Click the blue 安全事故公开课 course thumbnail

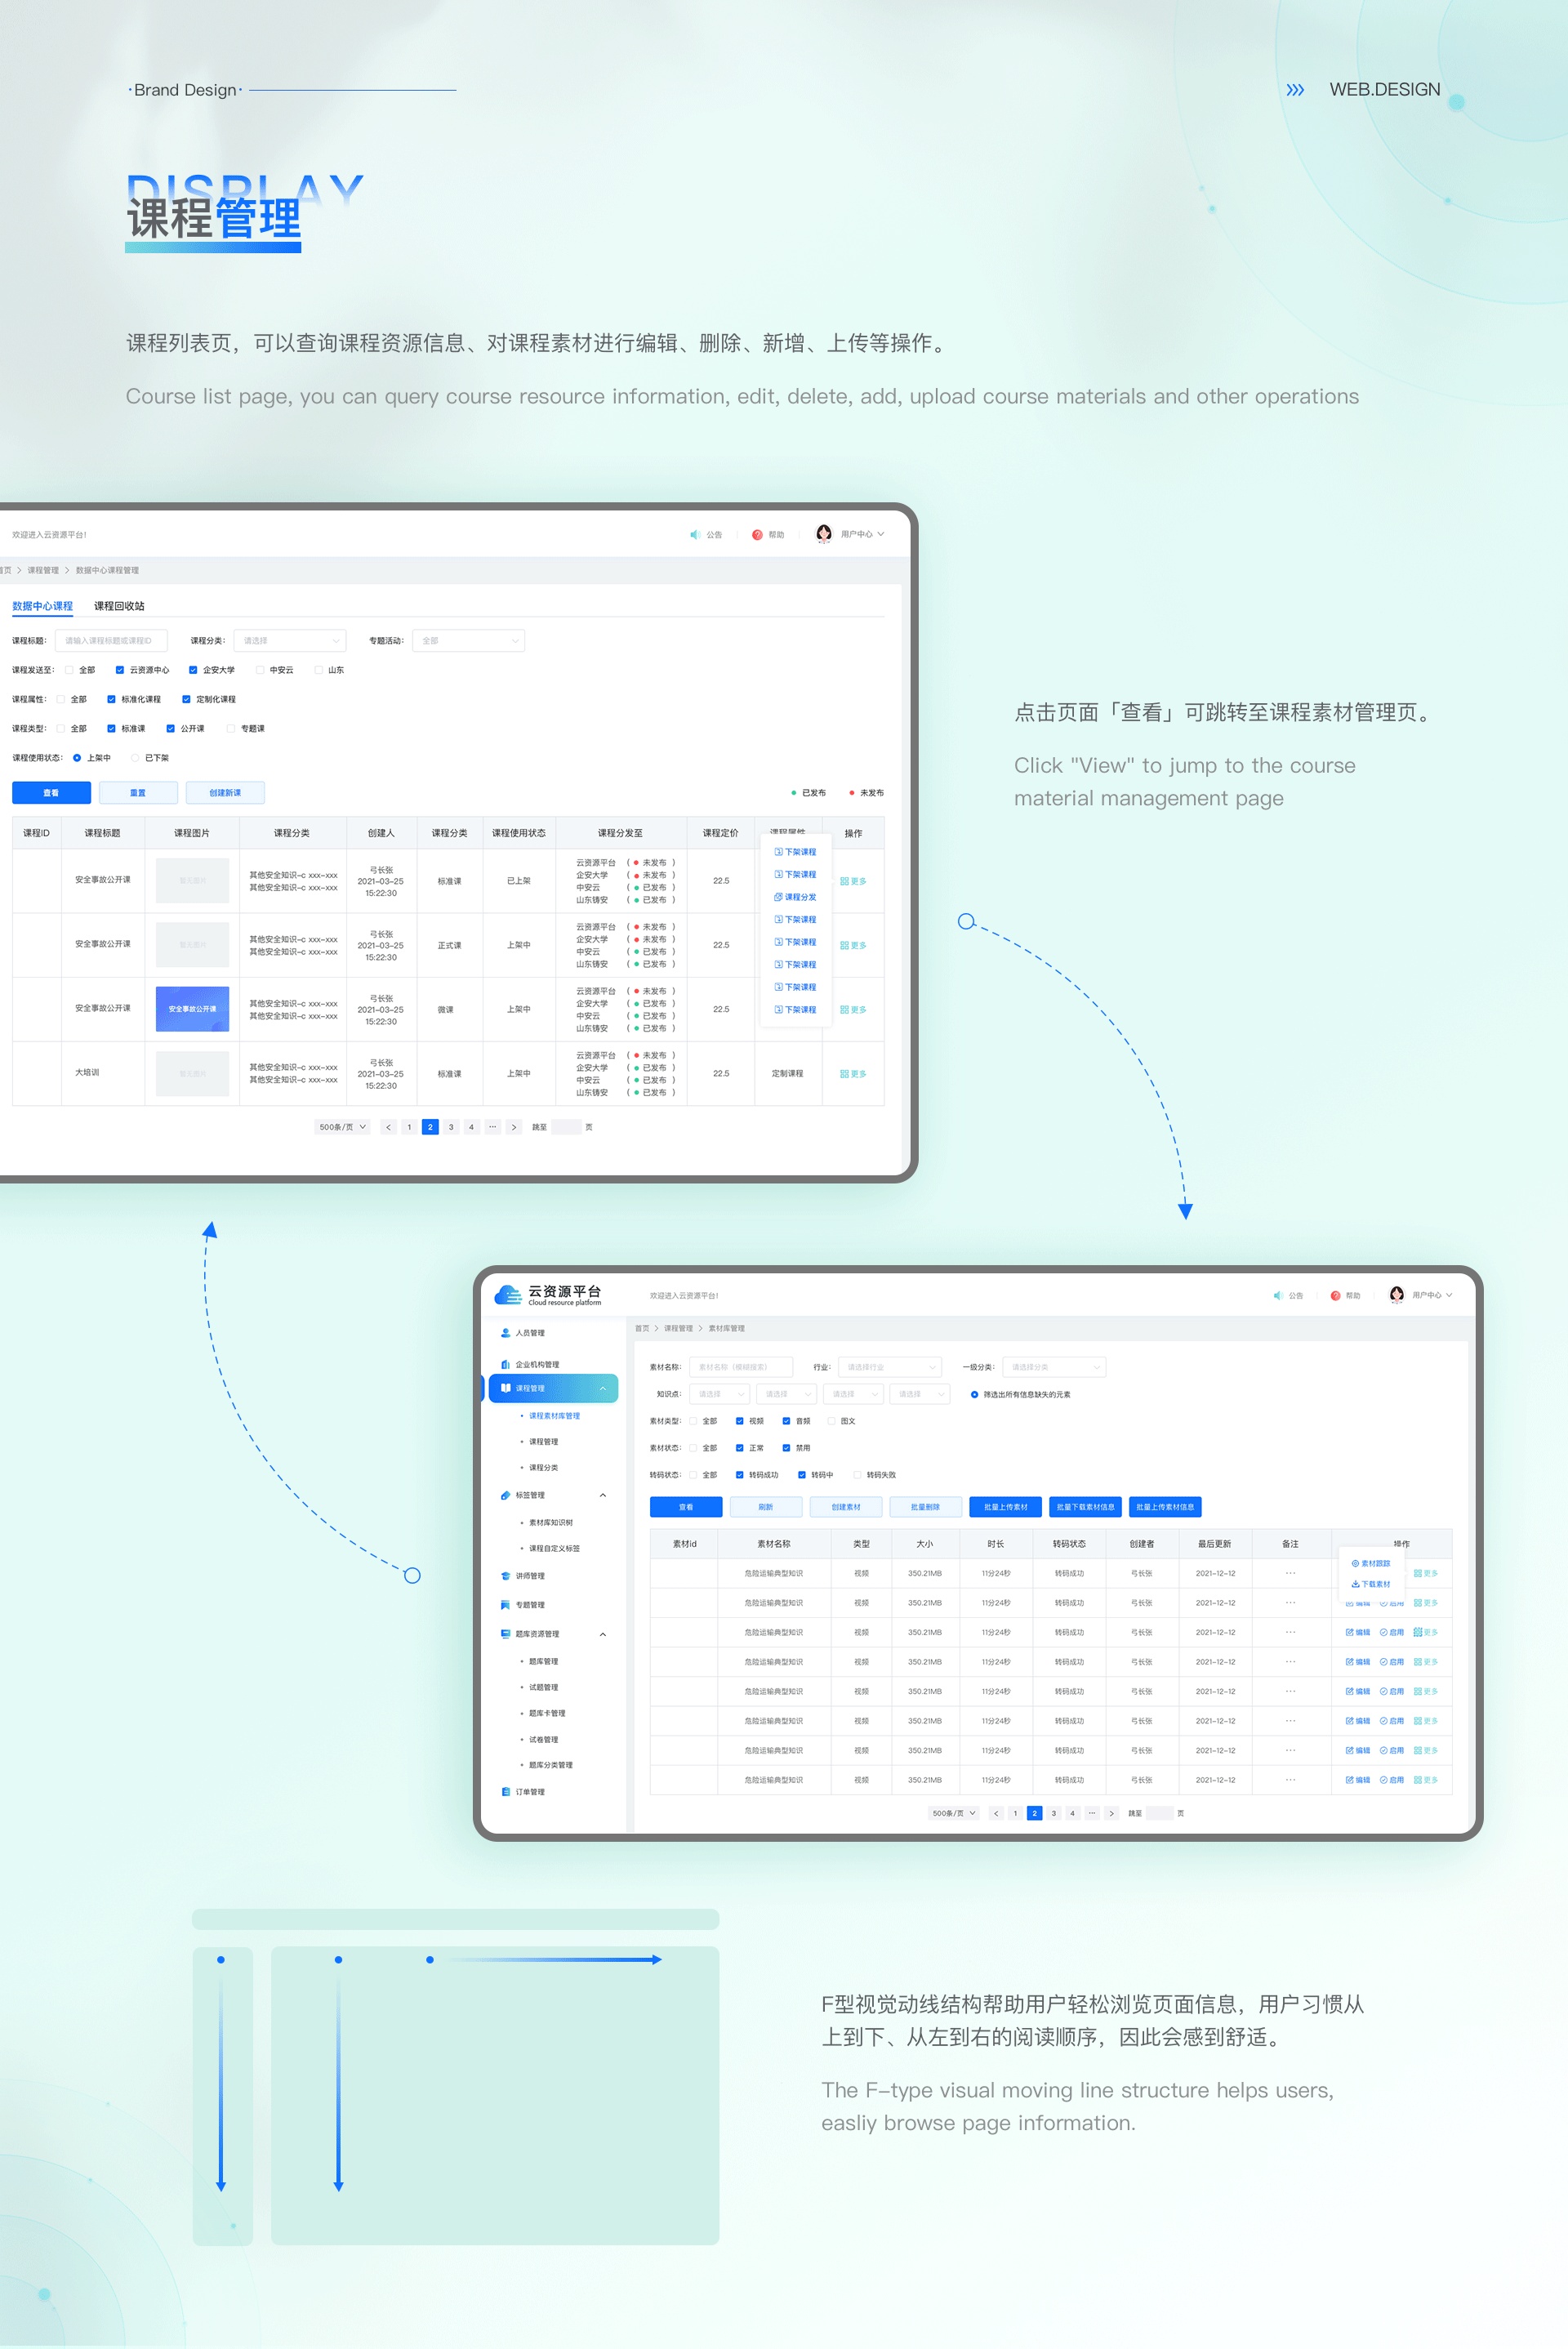[x=192, y=1009]
